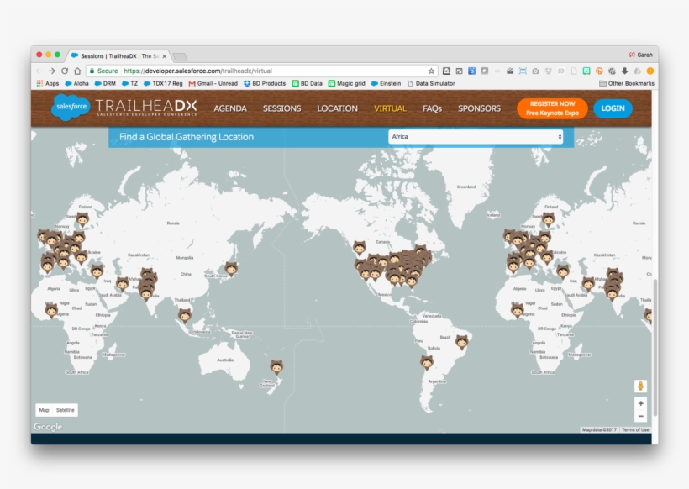Viewport: 689px width, 489px height.
Task: Reload the page with refresh icon
Action: click(x=65, y=71)
